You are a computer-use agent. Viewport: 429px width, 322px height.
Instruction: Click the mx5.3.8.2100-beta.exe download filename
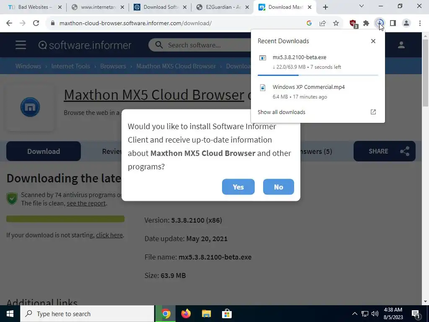[x=299, y=57]
